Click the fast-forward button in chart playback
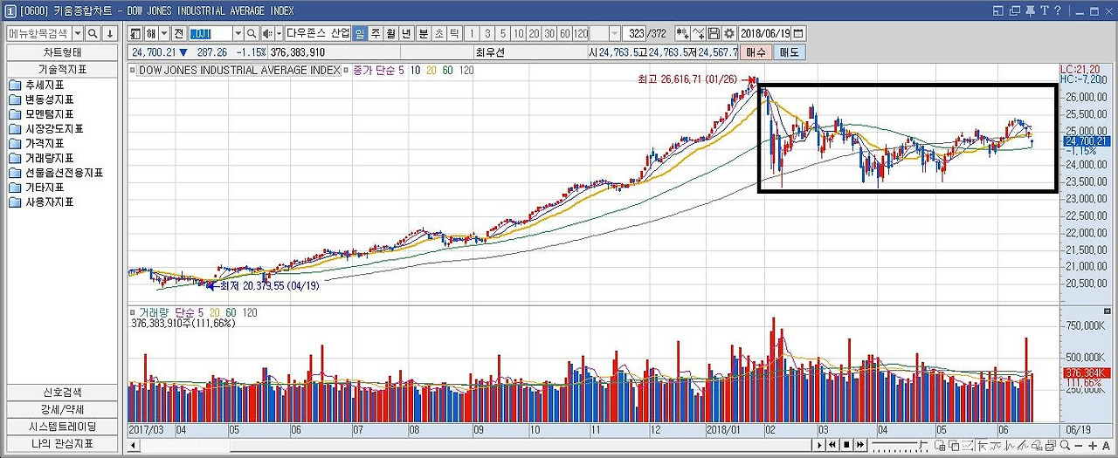1118x458 pixels. pos(860,445)
